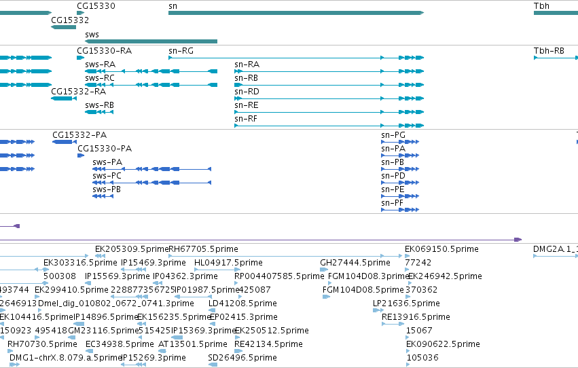Click EST IP04362.3prime
The width and height of the screenshot is (578, 368).
point(185,276)
